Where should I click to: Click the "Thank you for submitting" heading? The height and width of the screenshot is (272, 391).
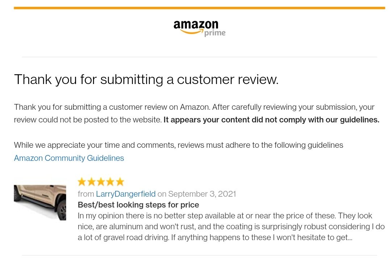click(146, 79)
